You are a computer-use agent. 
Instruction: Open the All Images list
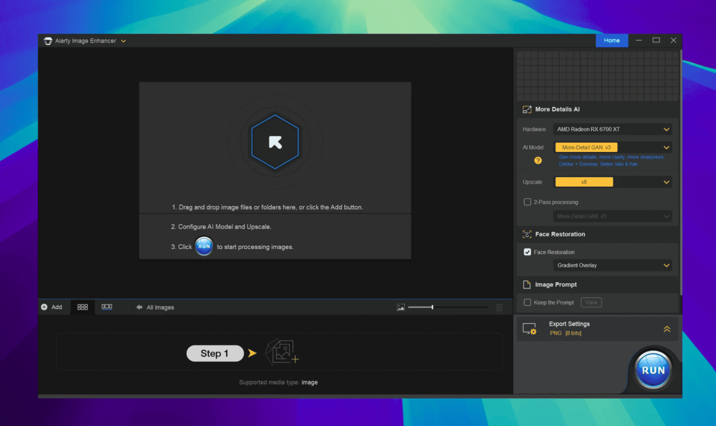pyautogui.click(x=160, y=307)
